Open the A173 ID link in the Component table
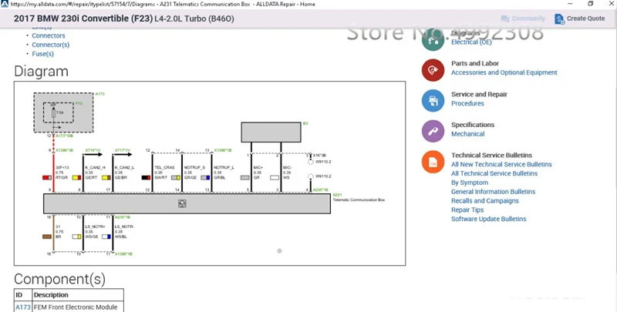Viewport: 617px width, 312px height. point(23,307)
